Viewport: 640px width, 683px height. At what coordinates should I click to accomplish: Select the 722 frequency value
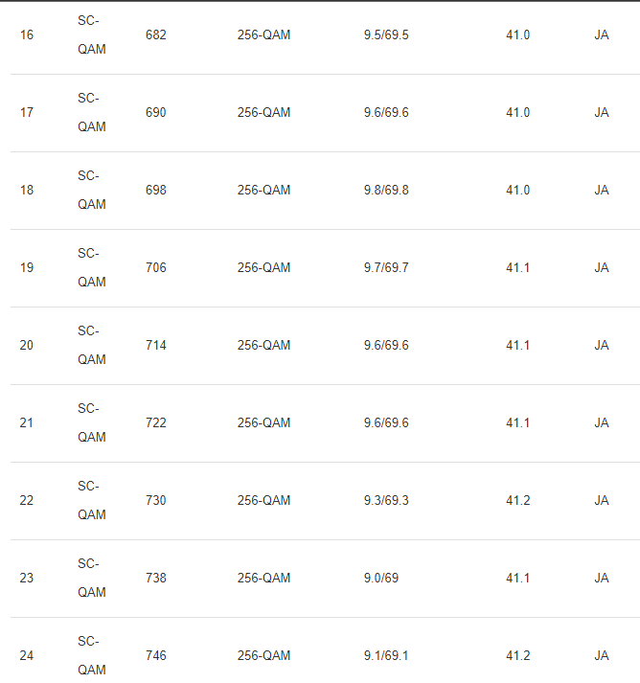tap(155, 423)
